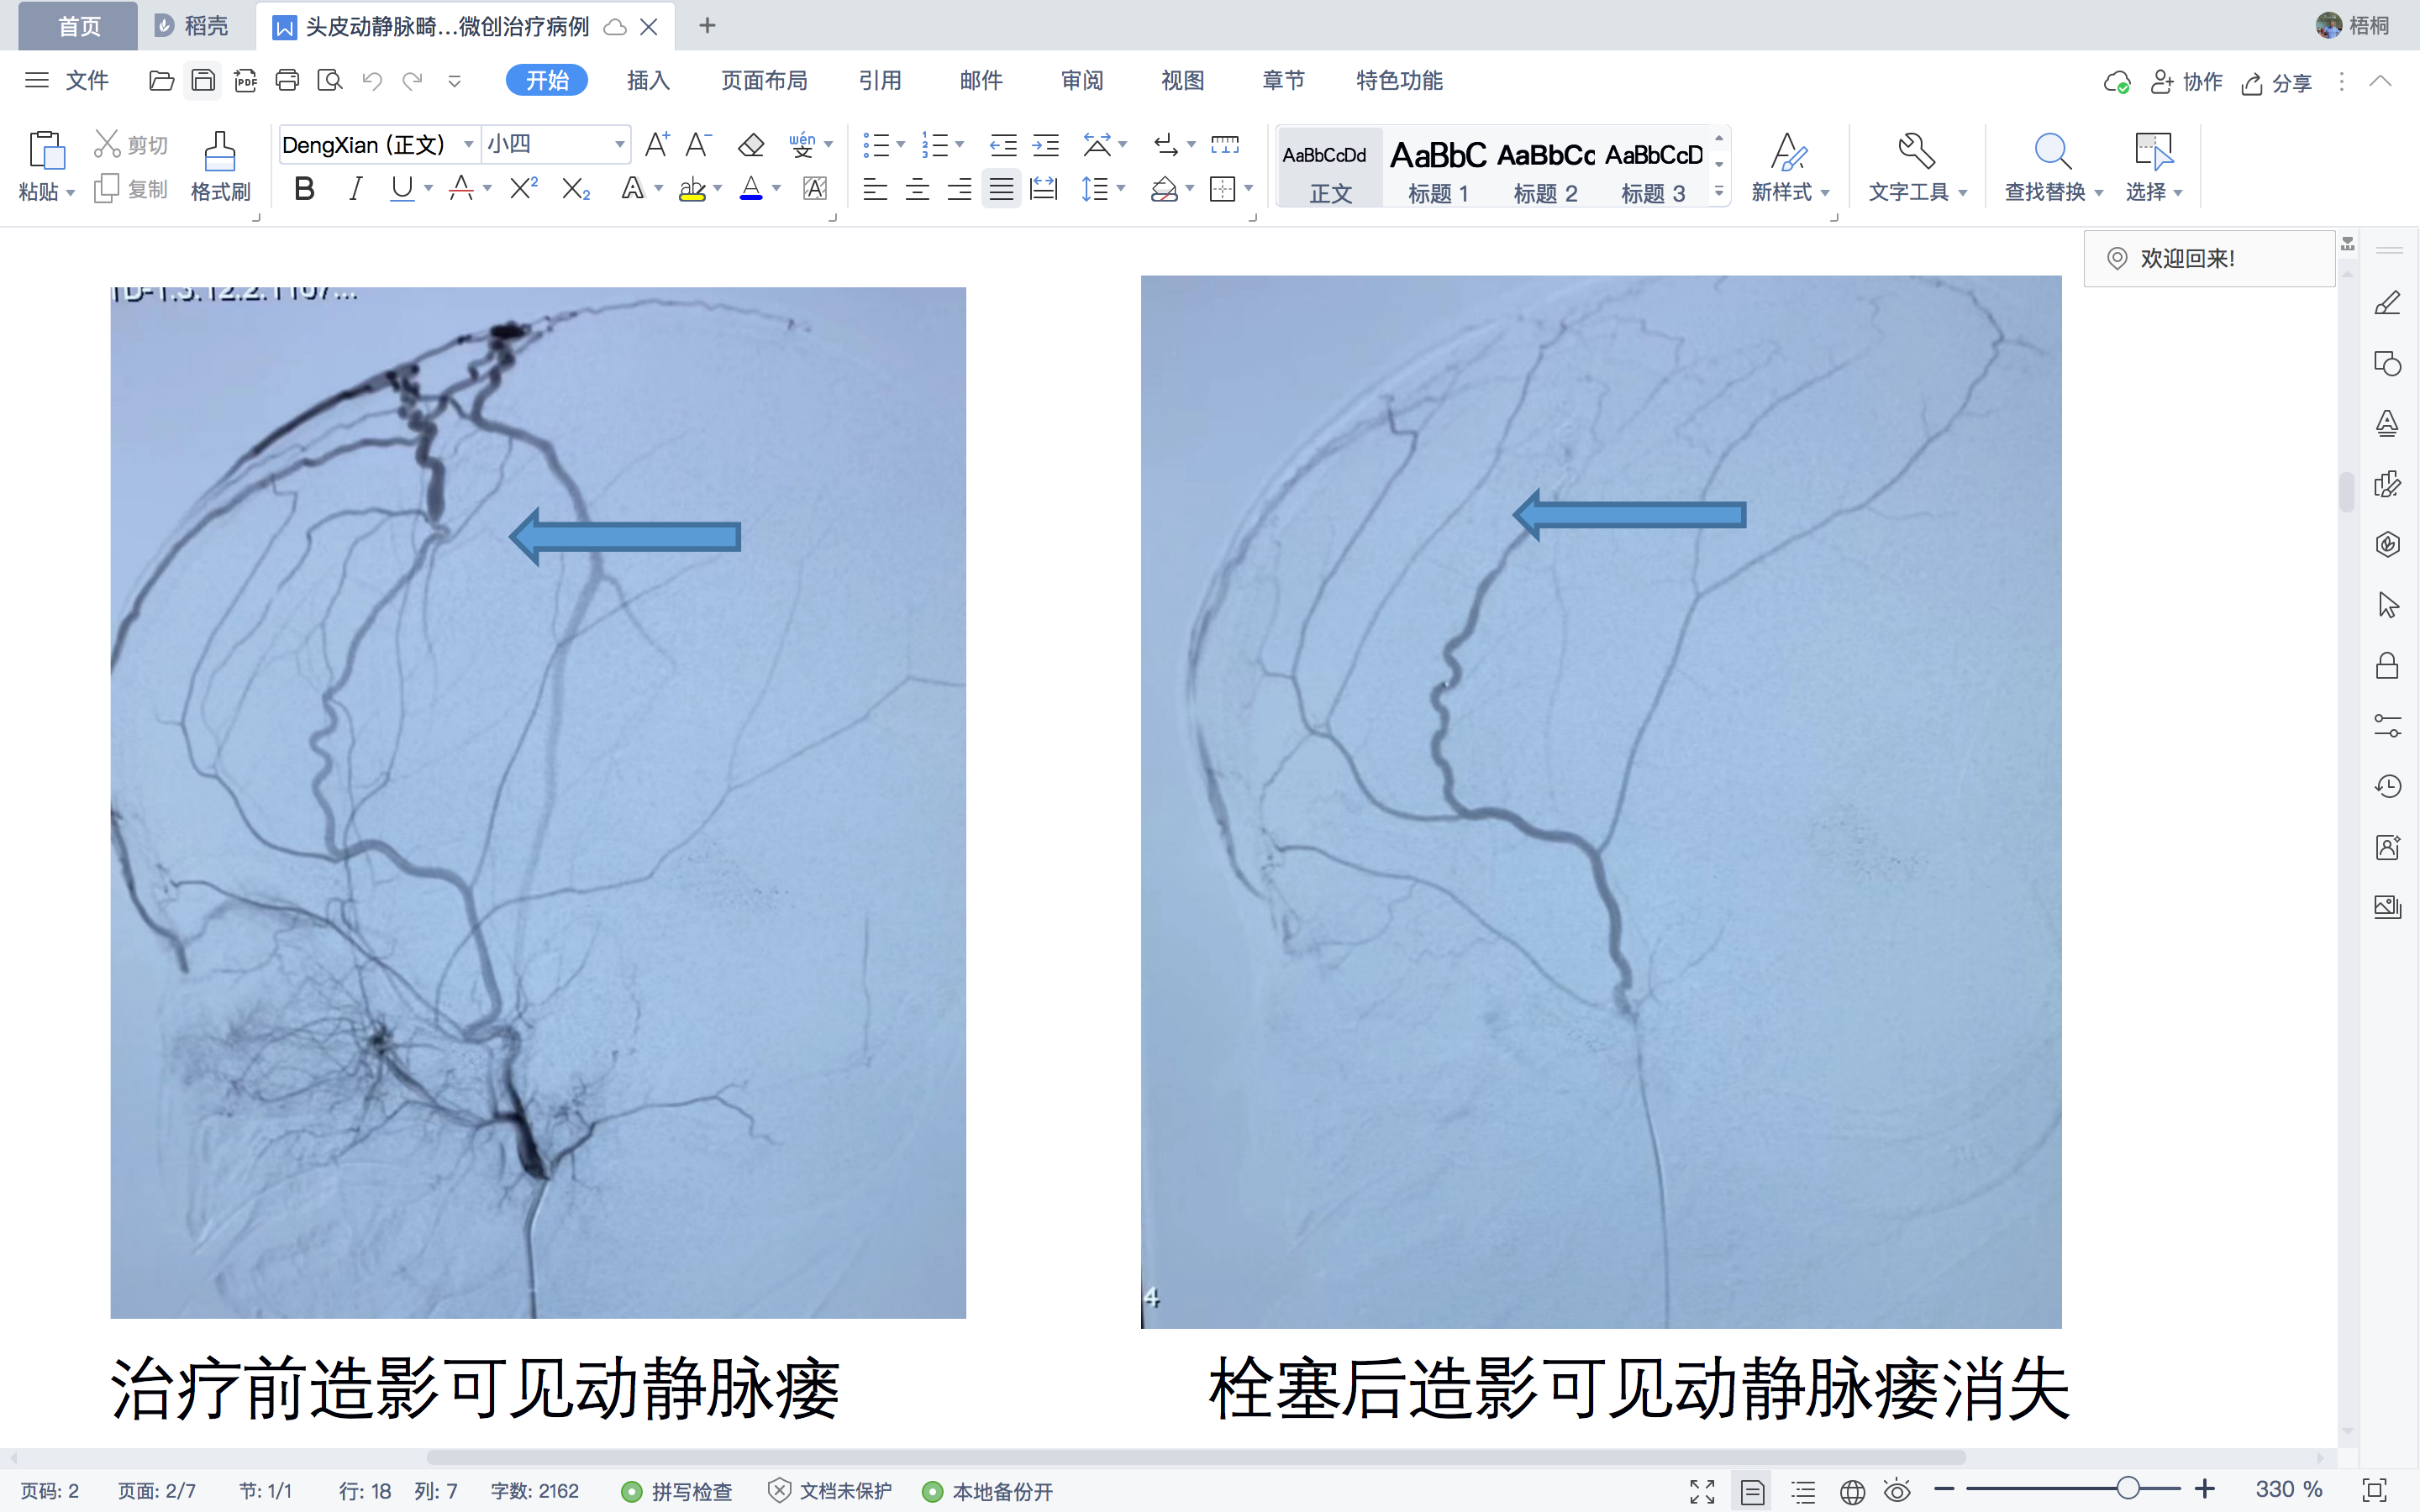The image size is (2420, 1512).
Task: Click the 分享 share button
Action: [x=2277, y=83]
